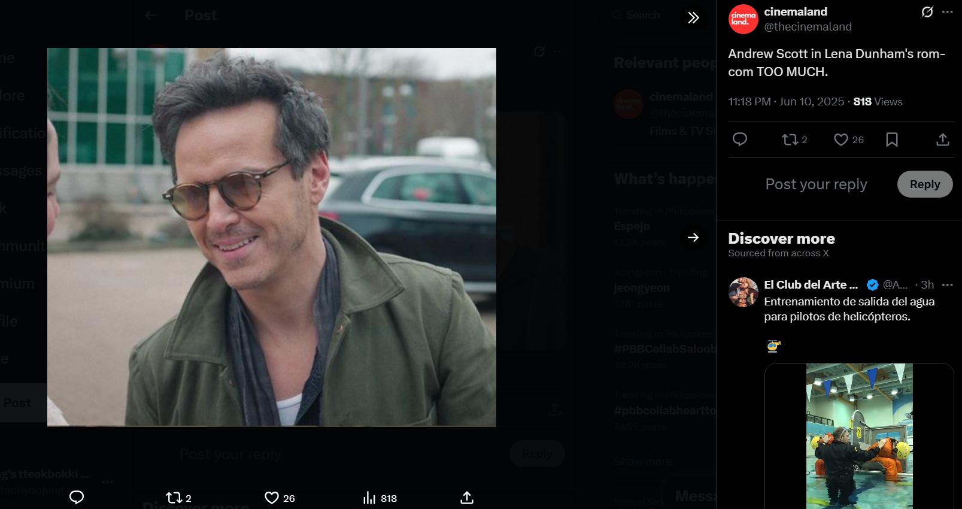Click verified badge next to El Club del Arte
Viewport: 962px width, 509px height.
[872, 285]
